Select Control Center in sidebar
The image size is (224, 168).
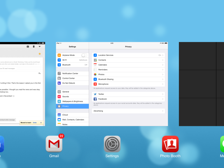pyautogui.click(x=73, y=78)
